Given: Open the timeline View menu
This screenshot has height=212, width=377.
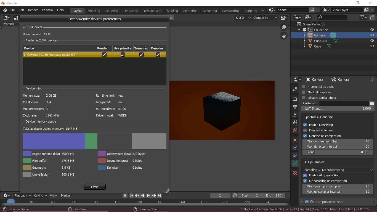Looking at the screenshot, I should pos(53,195).
